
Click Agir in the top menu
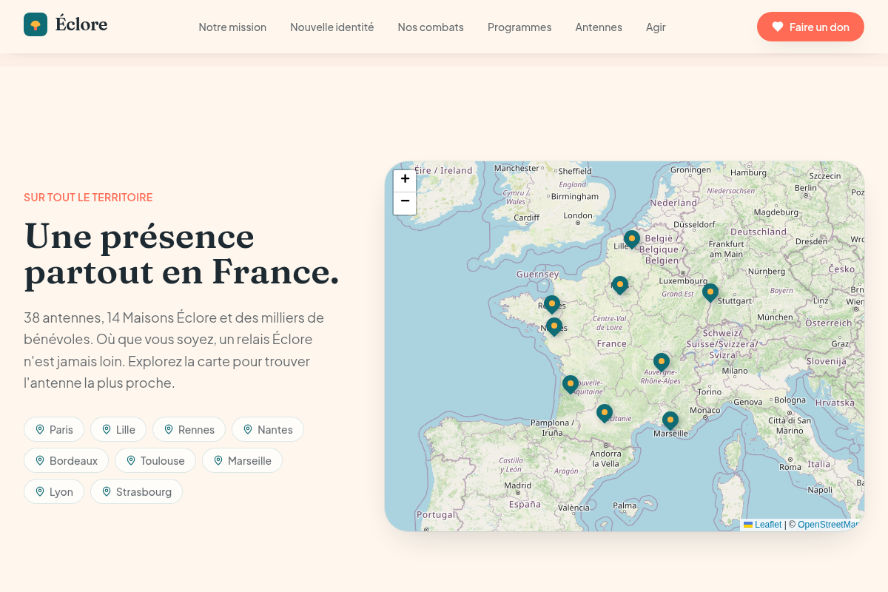(656, 27)
